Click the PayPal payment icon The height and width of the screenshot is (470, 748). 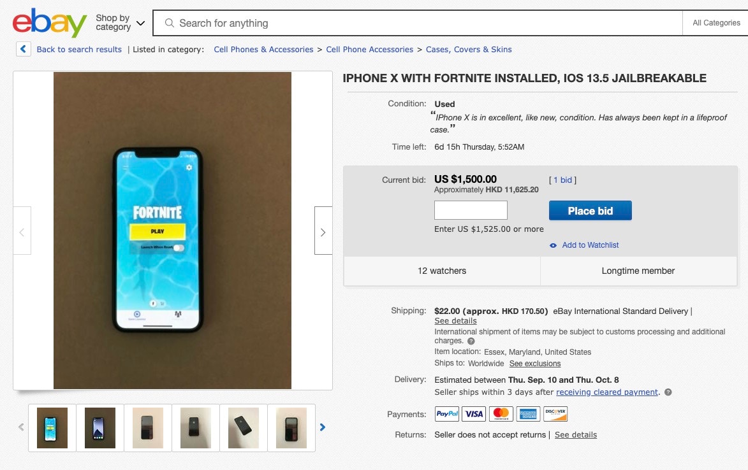(x=447, y=414)
